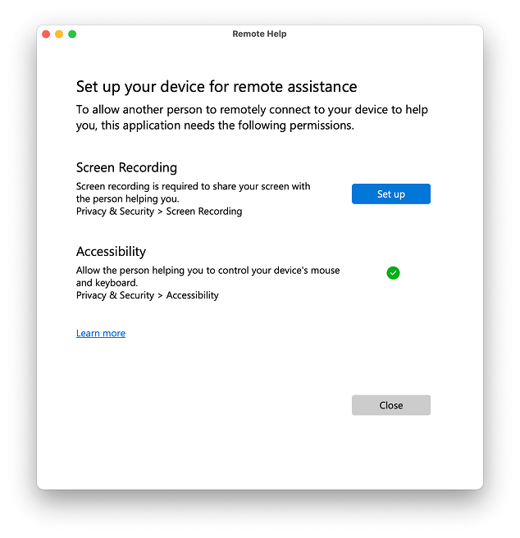
Task: Click "Screen recording is required" description line
Action: click(x=193, y=186)
